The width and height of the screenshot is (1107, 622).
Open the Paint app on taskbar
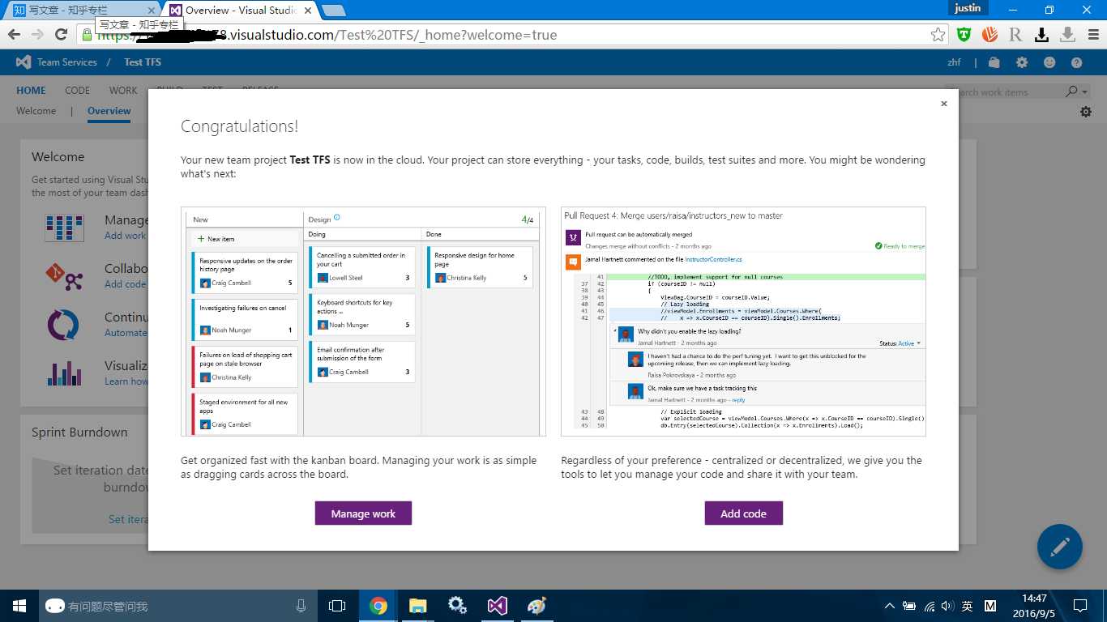[536, 606]
